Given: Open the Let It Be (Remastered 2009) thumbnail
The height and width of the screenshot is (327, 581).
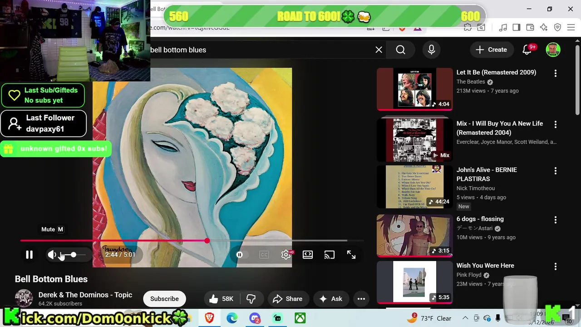Looking at the screenshot, I should (414, 89).
